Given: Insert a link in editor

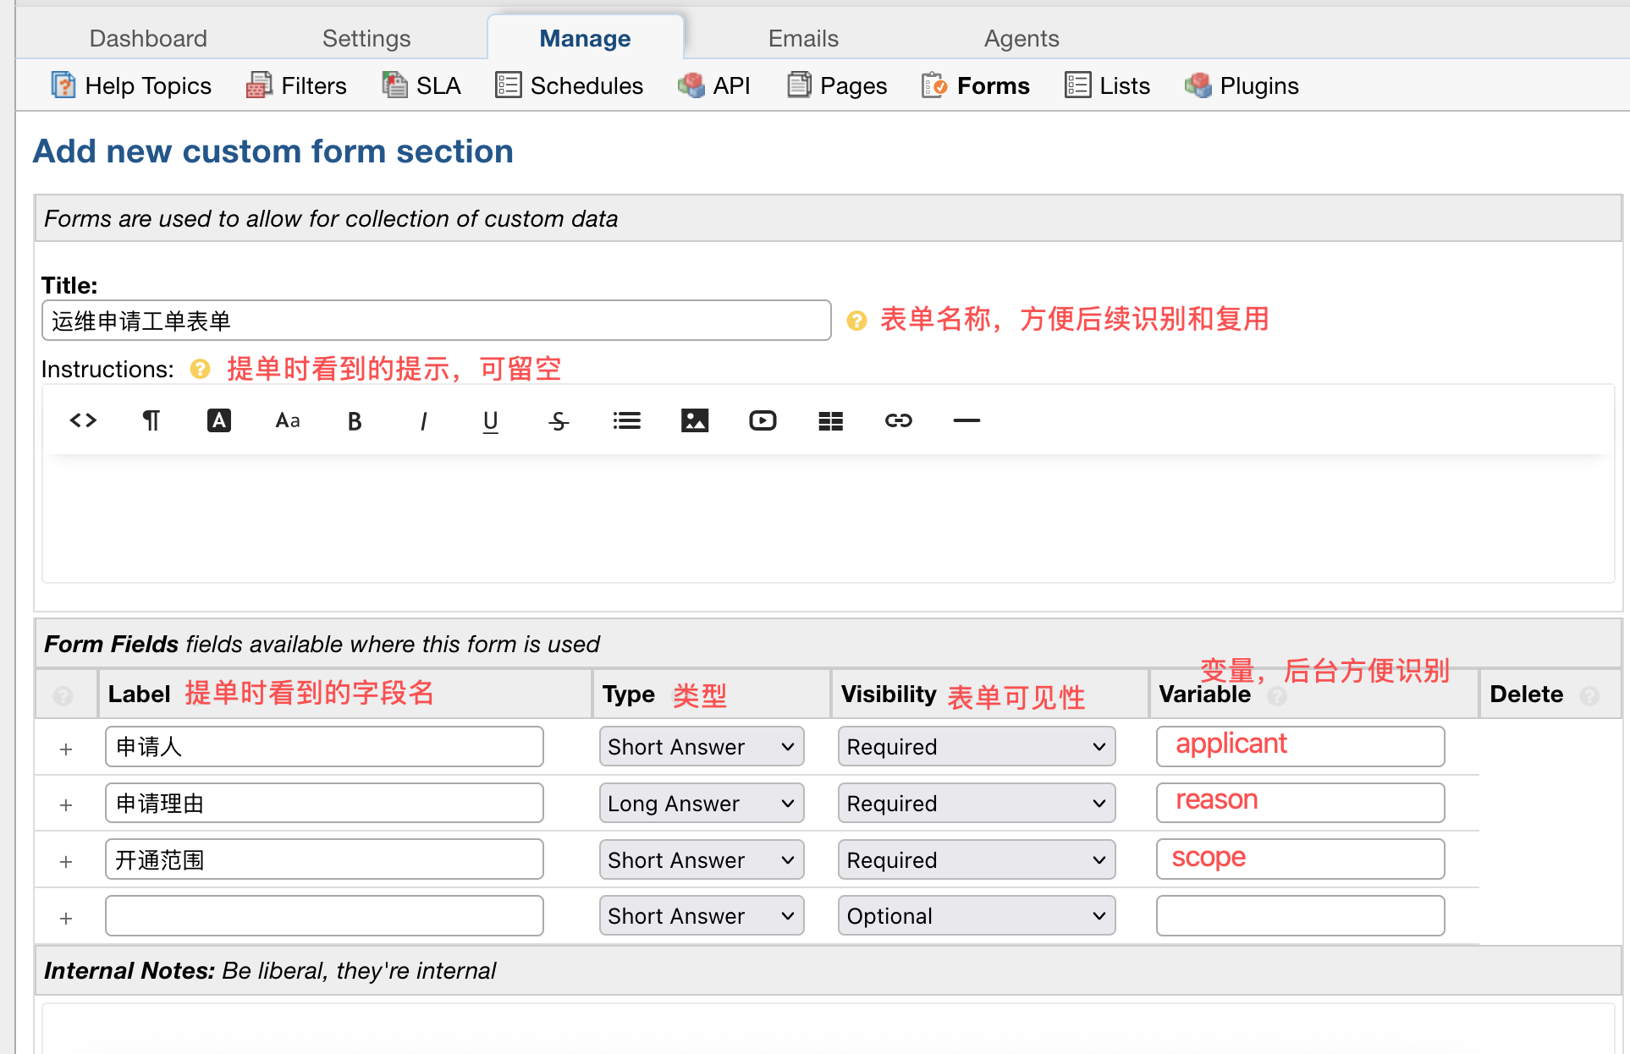Looking at the screenshot, I should click(x=899, y=420).
